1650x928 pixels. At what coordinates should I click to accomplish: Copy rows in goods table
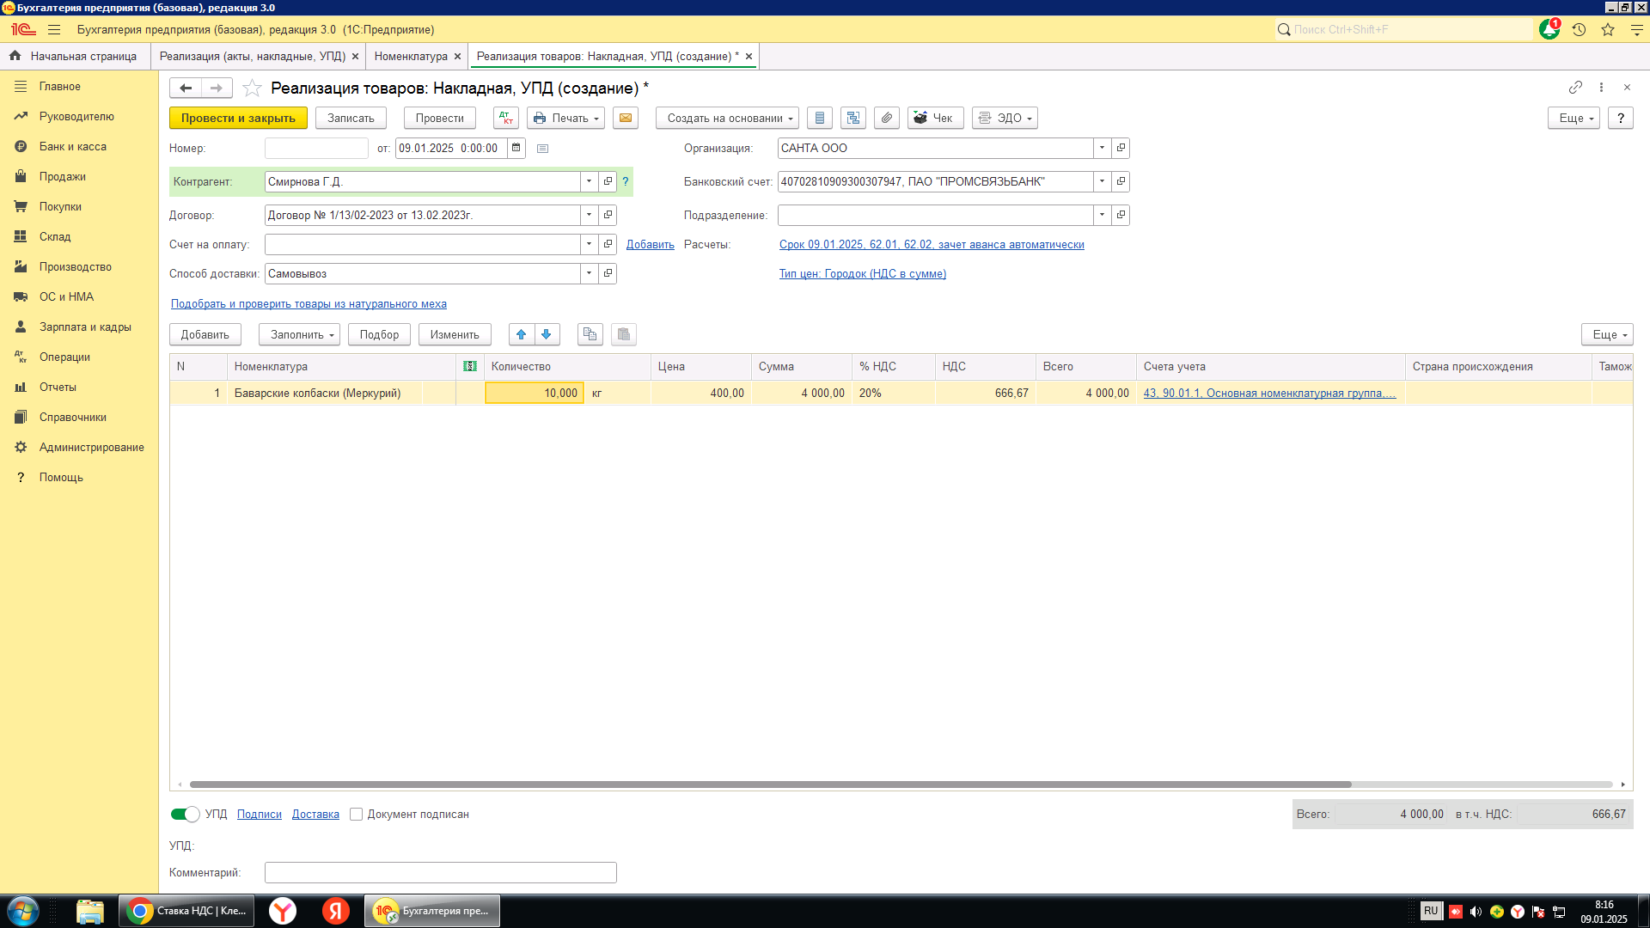(590, 334)
